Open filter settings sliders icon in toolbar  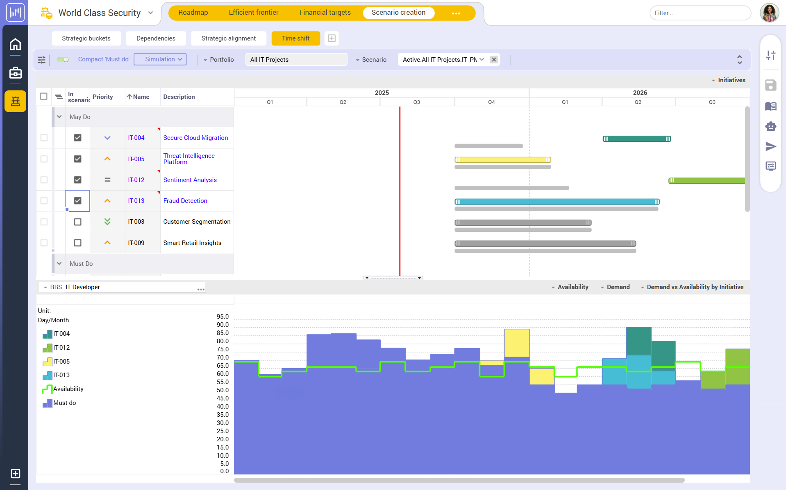coord(42,60)
